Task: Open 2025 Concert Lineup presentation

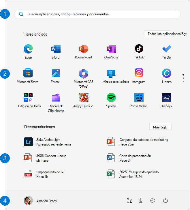Action: [45, 158]
